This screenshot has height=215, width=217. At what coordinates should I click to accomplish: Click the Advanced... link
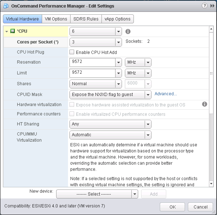[166, 94]
